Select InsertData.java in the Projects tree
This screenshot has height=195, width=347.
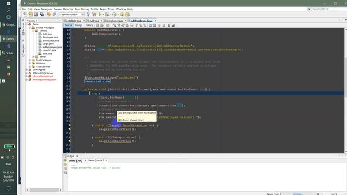50,41
